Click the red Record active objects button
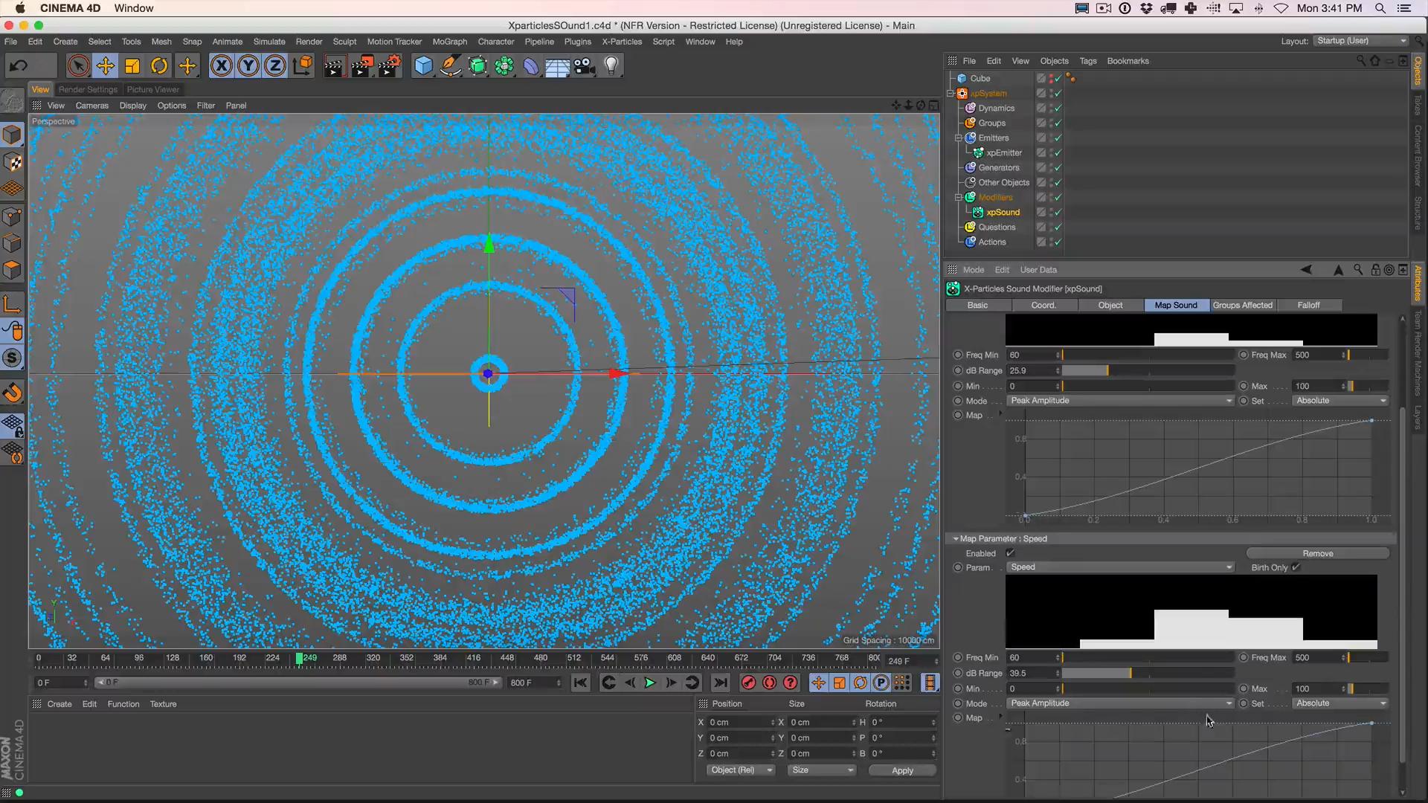The width and height of the screenshot is (1428, 803). 748,683
